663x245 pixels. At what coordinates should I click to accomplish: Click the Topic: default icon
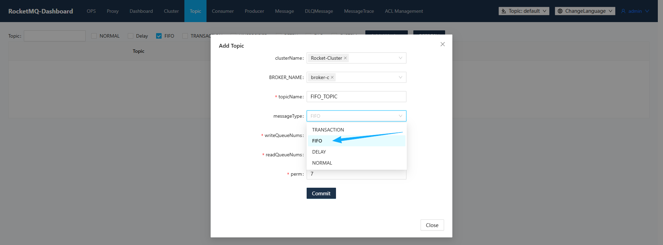click(x=504, y=11)
